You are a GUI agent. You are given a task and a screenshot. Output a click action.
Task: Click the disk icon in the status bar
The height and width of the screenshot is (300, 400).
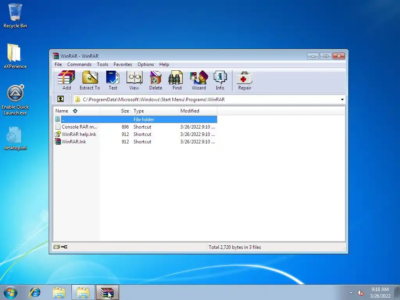coord(57,247)
